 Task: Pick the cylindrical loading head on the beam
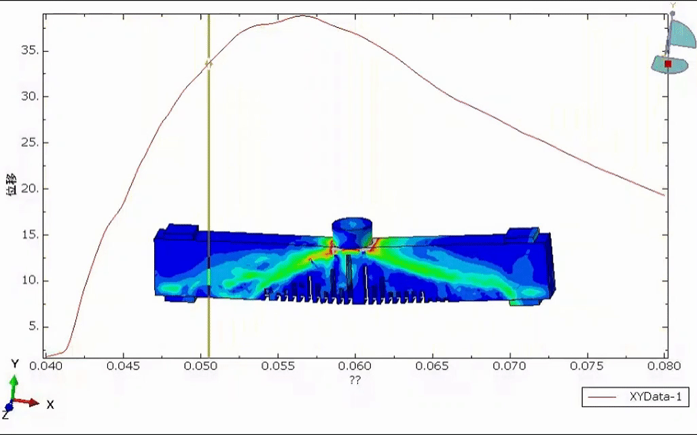point(353,232)
